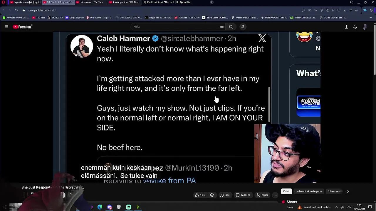Switch to the mikkomane - YouTube tab
Image resolution: width=376 pixels, height=211 pixels.
pyautogui.click(x=90, y=2)
